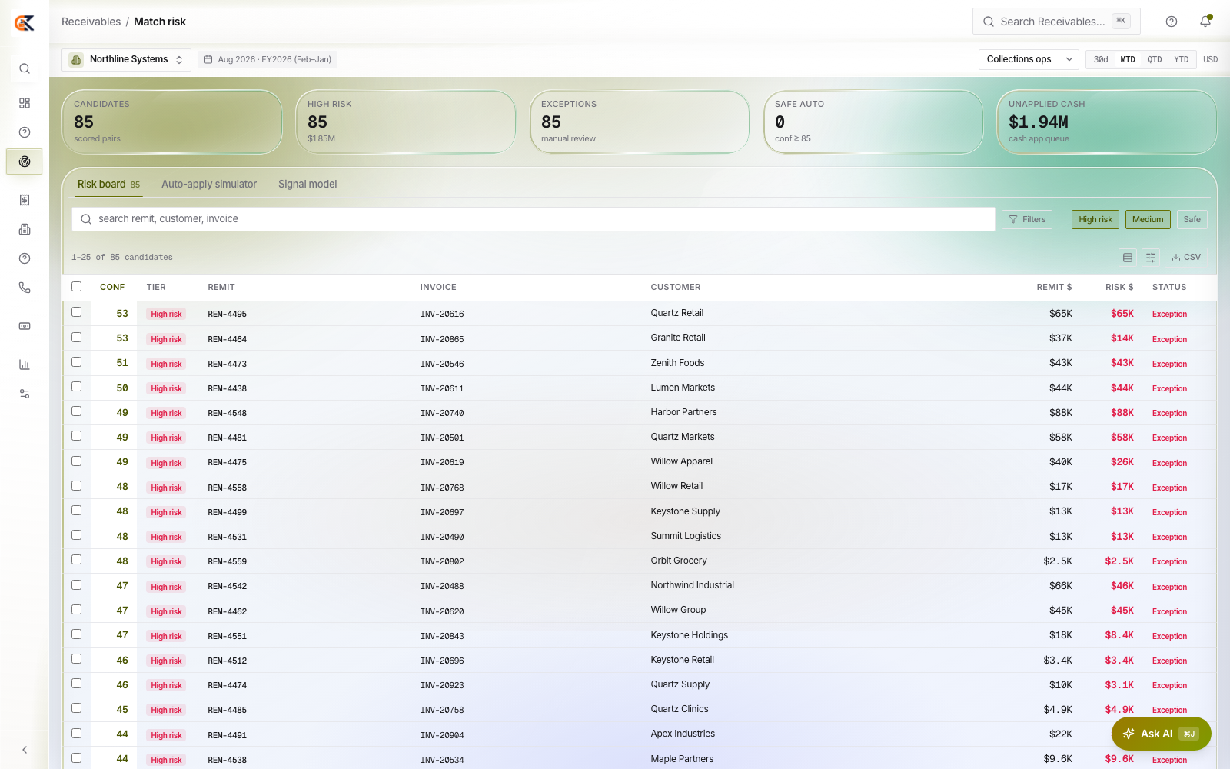This screenshot has width=1230, height=769.
Task: Open the Safe Auto metric card
Action: coord(873,122)
